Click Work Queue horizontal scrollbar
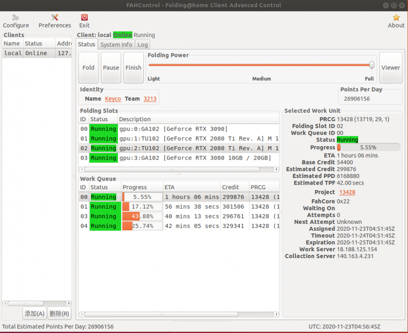Viewport: 408px width, 333px height. [161, 314]
